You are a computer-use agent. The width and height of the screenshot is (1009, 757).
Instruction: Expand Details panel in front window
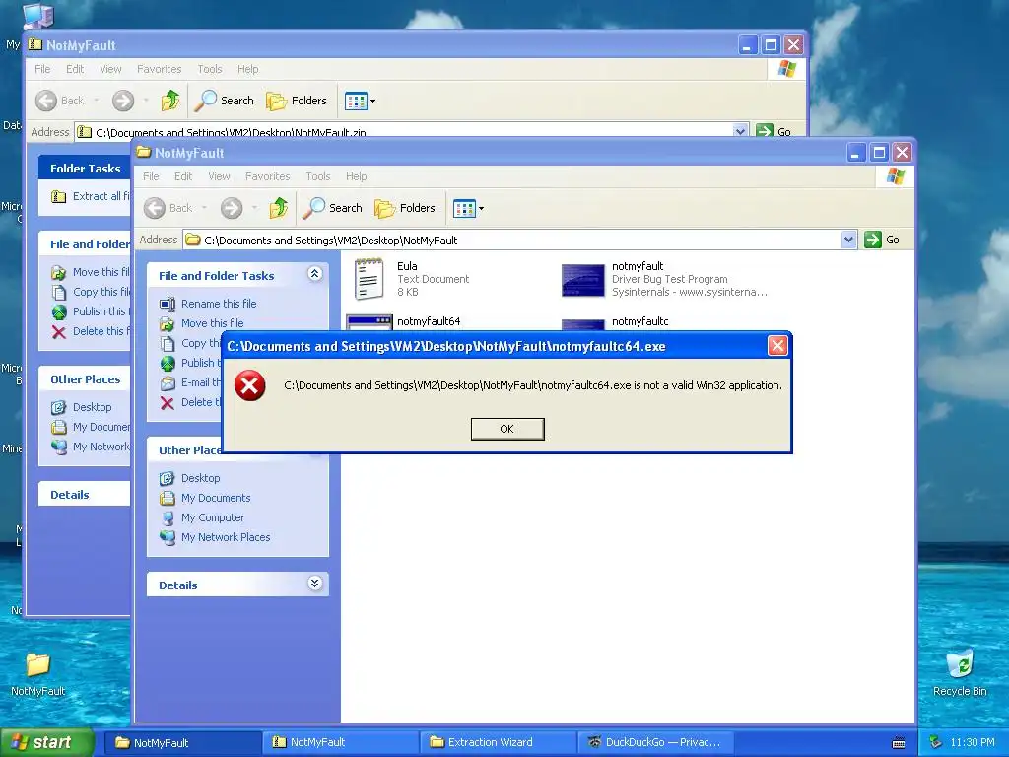(x=314, y=584)
